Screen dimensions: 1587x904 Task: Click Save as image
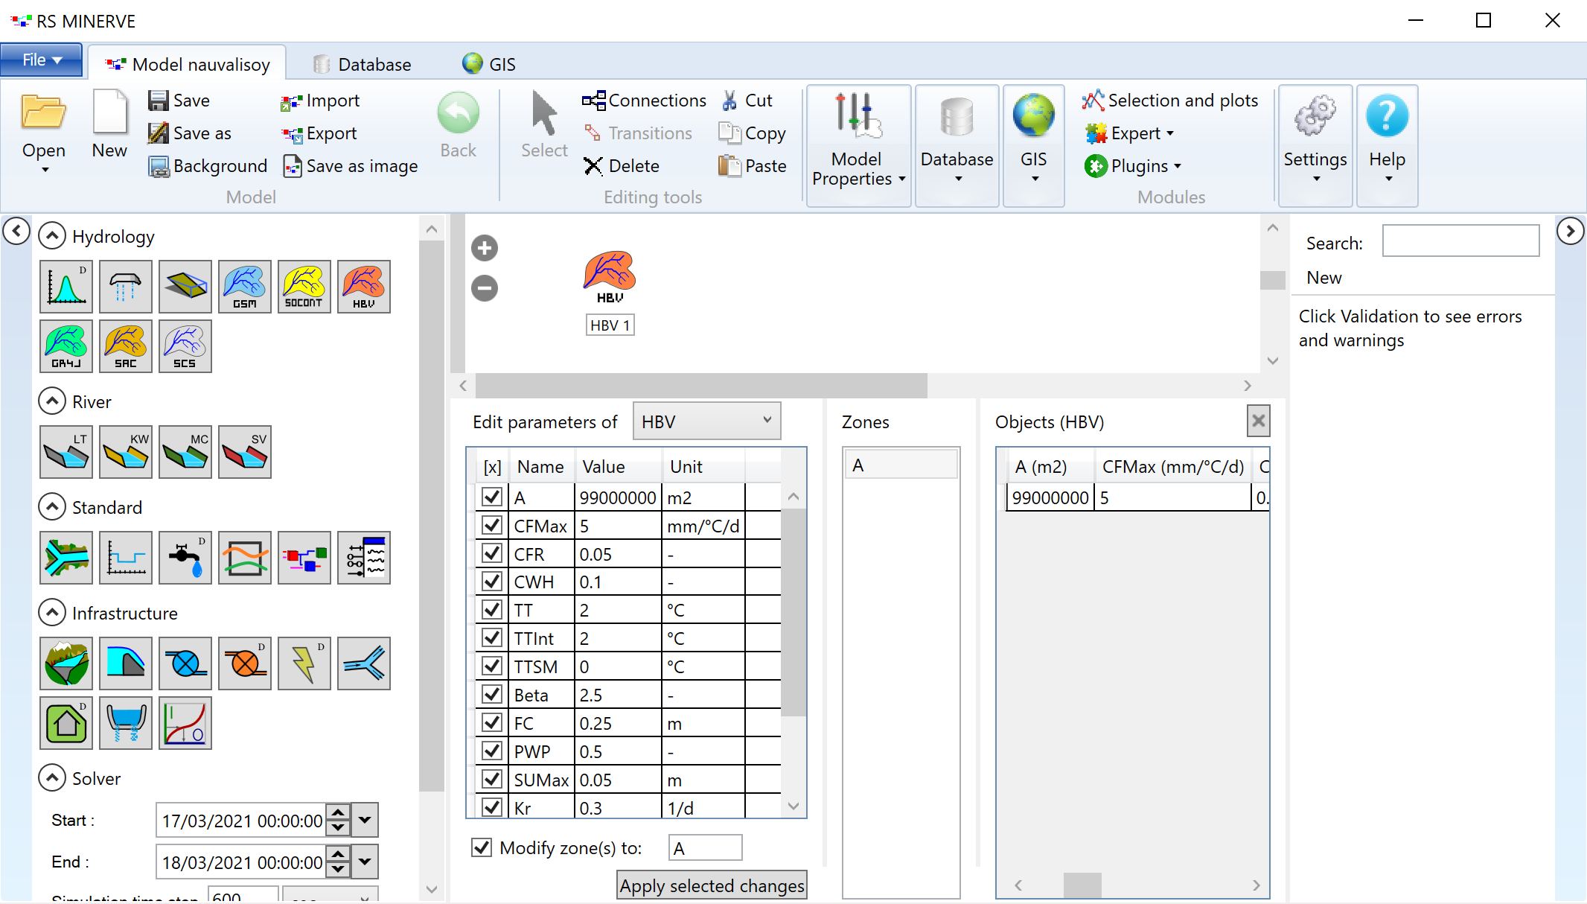pos(350,166)
